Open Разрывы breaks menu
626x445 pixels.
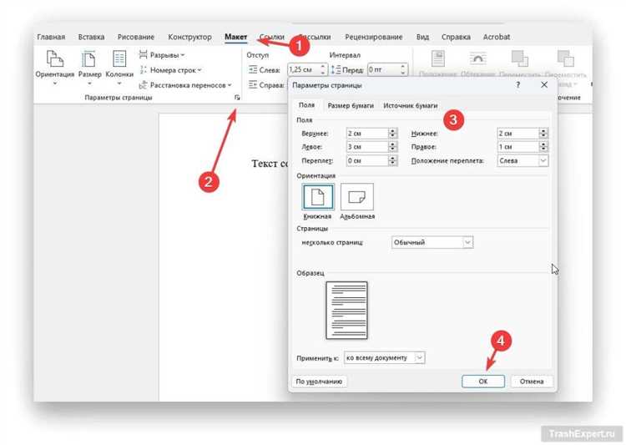point(162,55)
